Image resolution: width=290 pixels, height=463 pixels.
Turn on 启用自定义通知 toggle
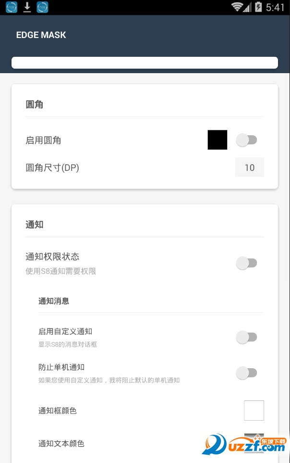[247, 337]
